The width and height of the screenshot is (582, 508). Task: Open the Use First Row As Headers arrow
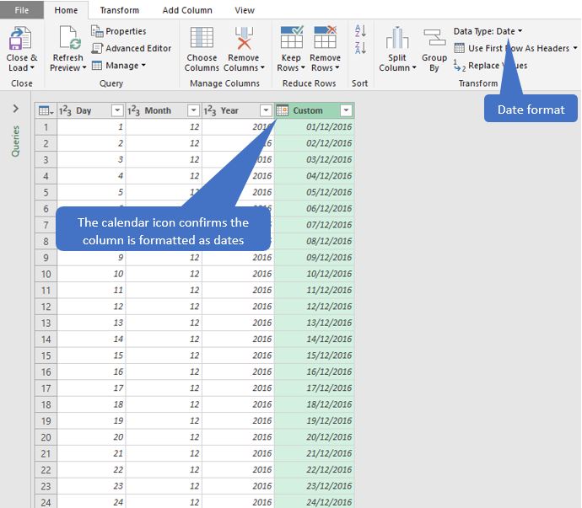pyautogui.click(x=575, y=48)
